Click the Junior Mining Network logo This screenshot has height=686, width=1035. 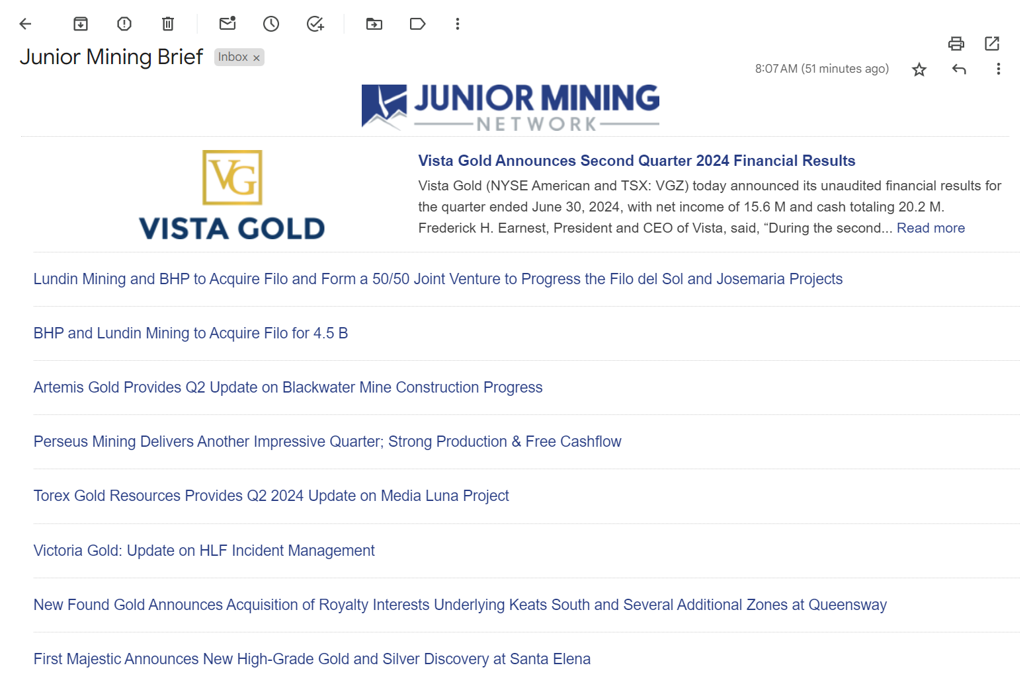point(511,106)
